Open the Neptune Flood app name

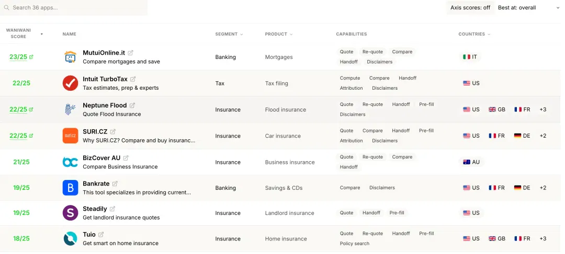coord(105,105)
